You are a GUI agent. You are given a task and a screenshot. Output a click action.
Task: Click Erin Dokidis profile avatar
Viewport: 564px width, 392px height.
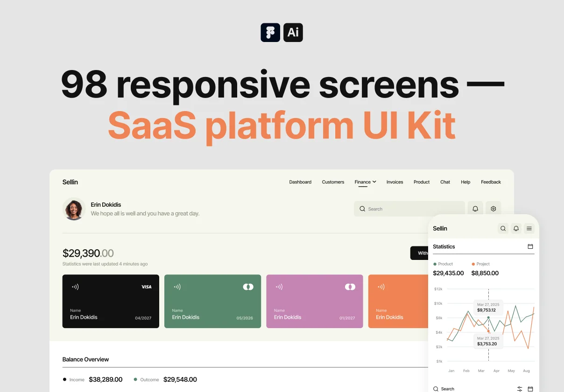point(74,209)
